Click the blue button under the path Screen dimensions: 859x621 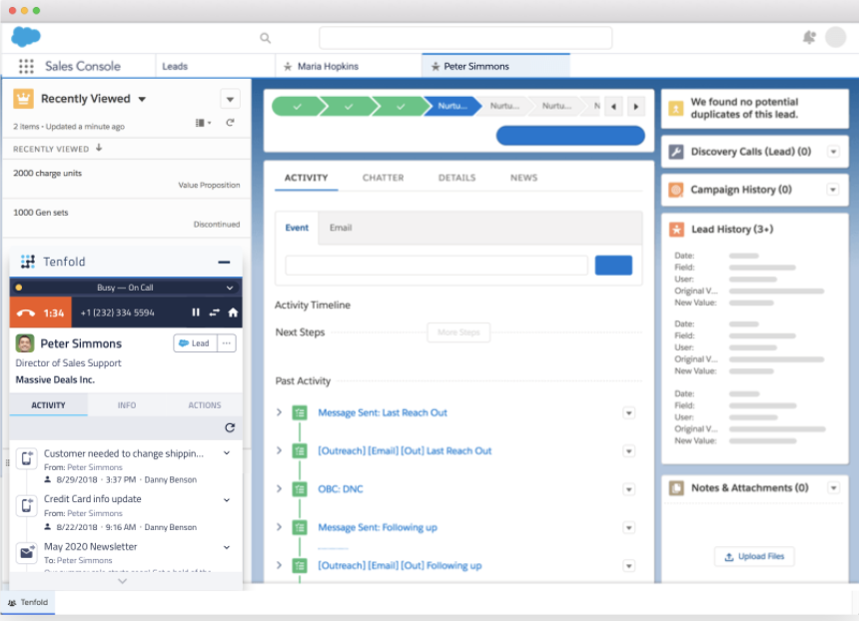[570, 136]
